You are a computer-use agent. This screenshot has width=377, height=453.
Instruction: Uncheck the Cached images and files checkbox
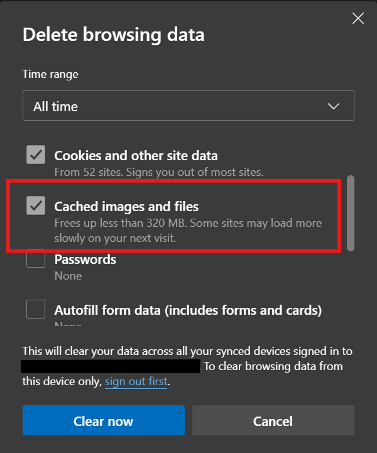(x=36, y=205)
